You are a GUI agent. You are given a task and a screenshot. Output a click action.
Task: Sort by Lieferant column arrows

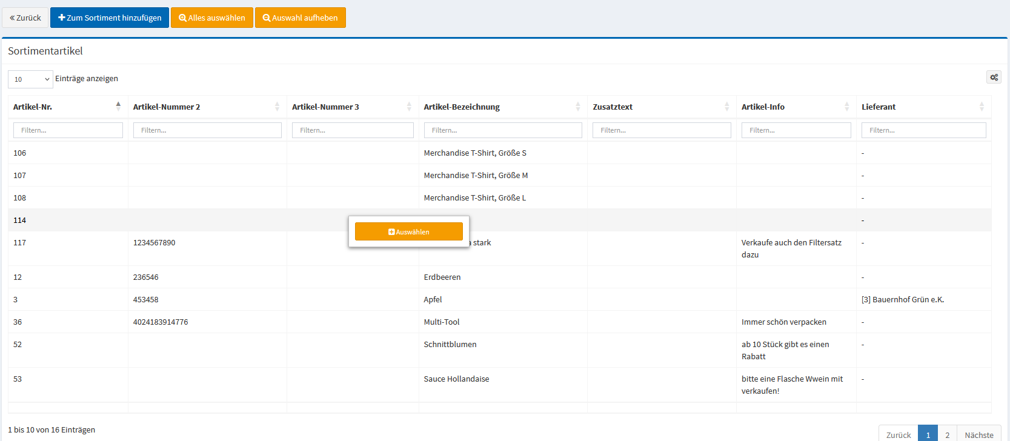982,107
